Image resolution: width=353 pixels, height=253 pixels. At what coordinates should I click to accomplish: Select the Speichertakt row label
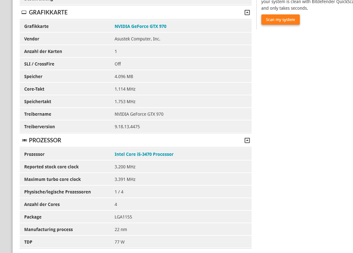pyautogui.click(x=38, y=102)
